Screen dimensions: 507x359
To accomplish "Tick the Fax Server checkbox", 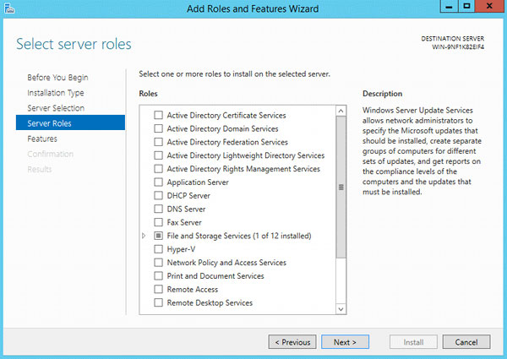I will tap(159, 222).
